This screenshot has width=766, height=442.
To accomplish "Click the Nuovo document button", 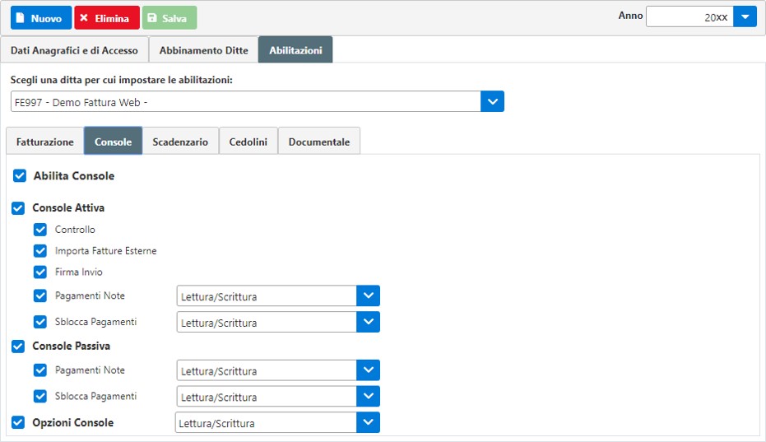I will (x=41, y=18).
